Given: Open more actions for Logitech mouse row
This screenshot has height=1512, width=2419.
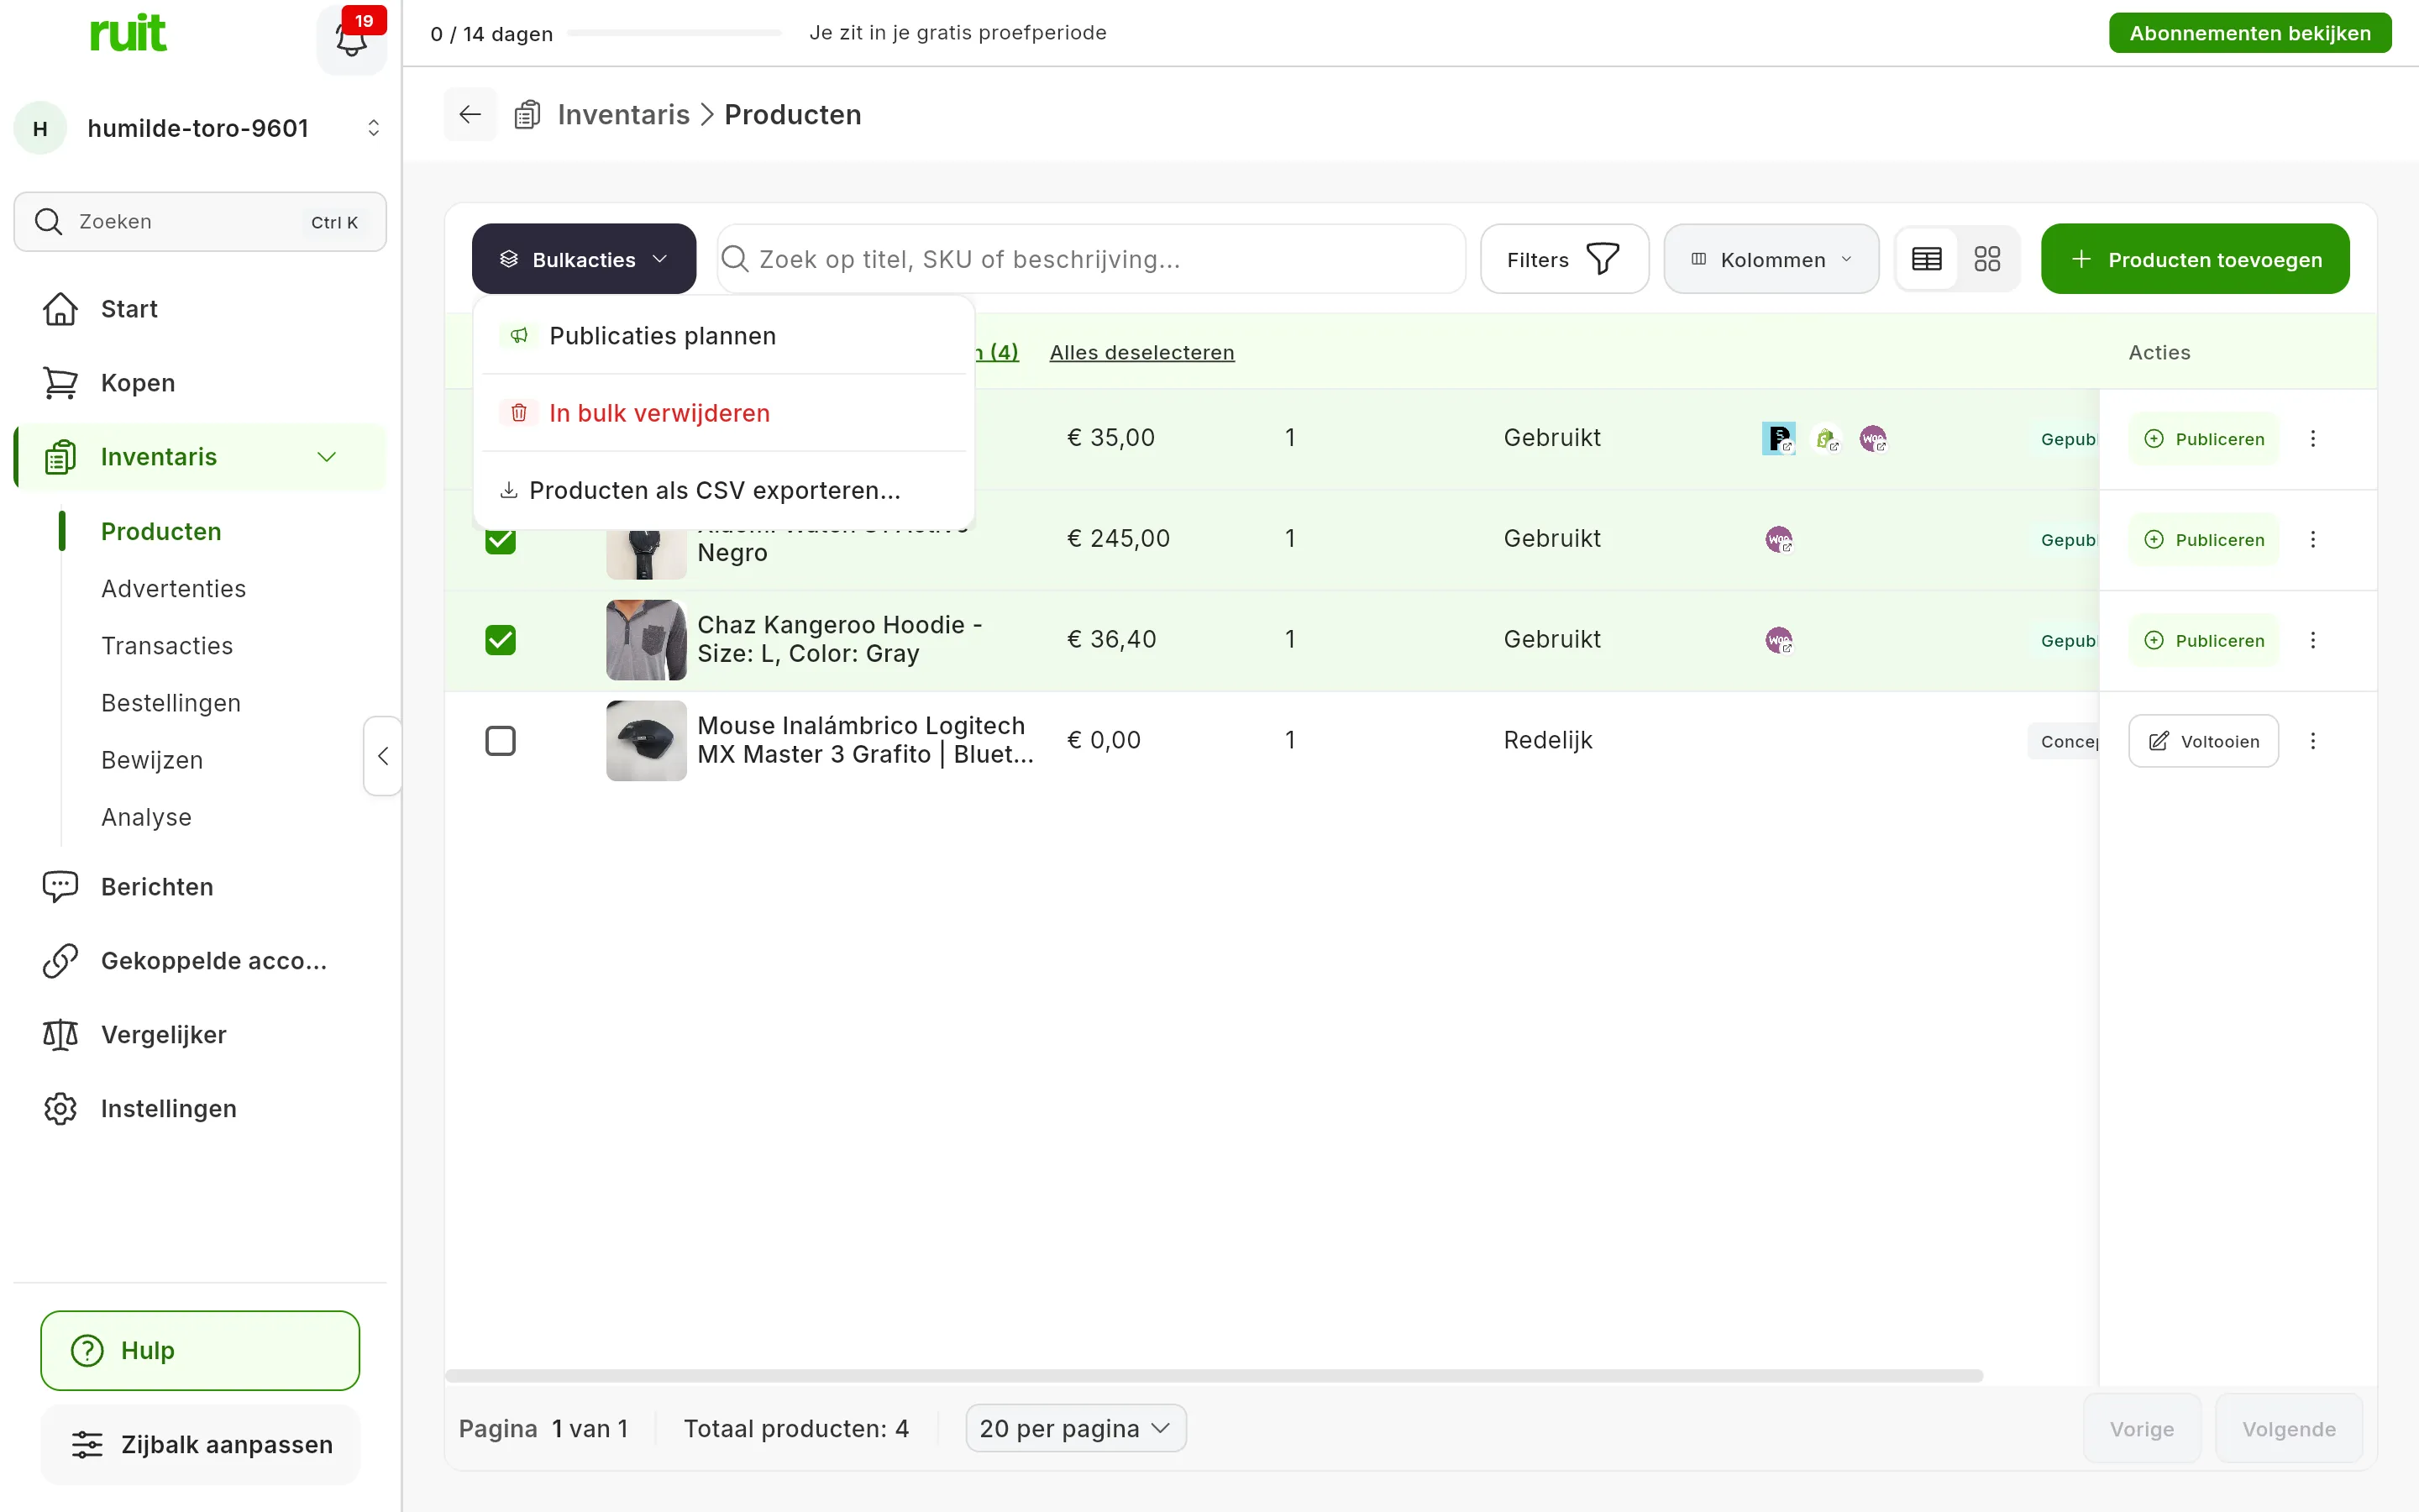Looking at the screenshot, I should click(2312, 741).
